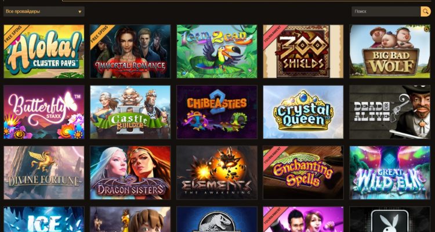Open the Все провайдеры providers dropdown
The width and height of the screenshot is (435, 232).
click(44, 12)
